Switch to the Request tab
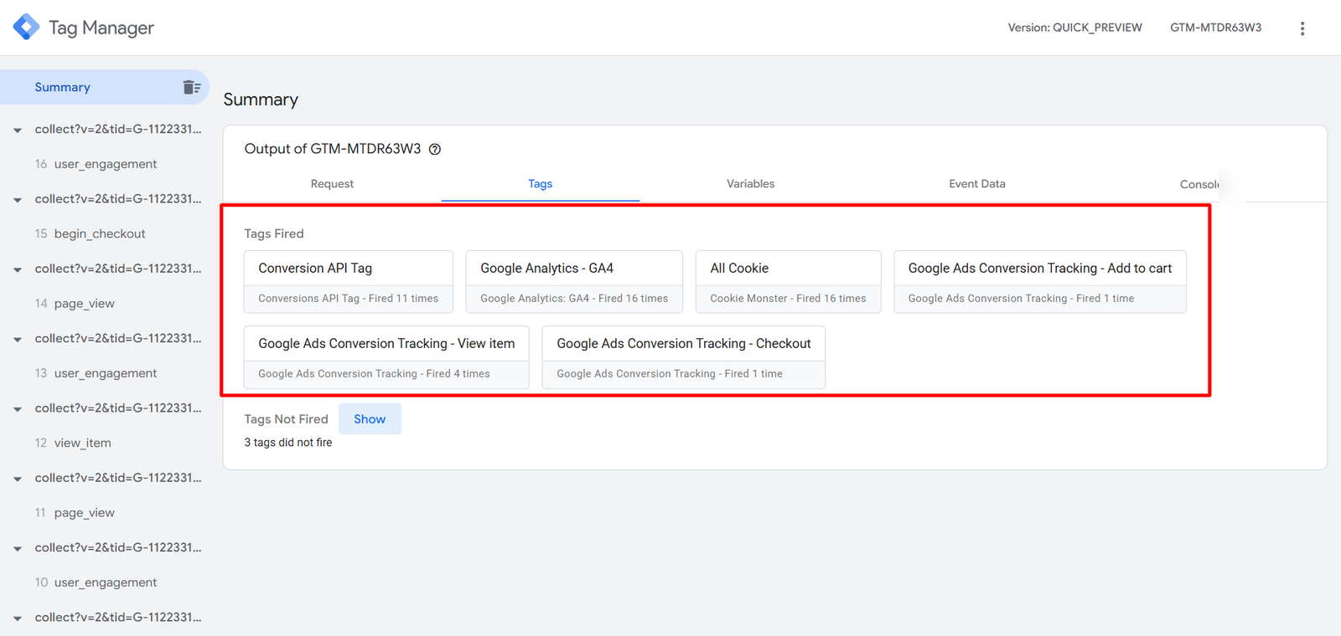Viewport: 1341px width, 636px height. coord(332,184)
